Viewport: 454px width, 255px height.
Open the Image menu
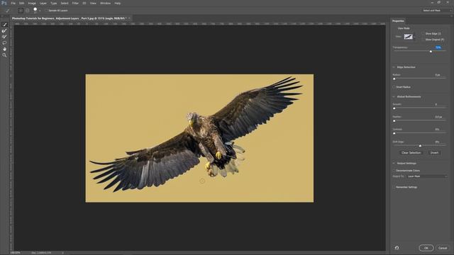(x=32, y=3)
